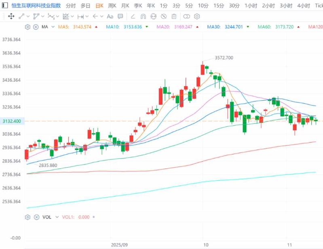Click the Aa text annotation tool
Image resolution: width=323 pixels, height=249 pixels.
point(110,17)
